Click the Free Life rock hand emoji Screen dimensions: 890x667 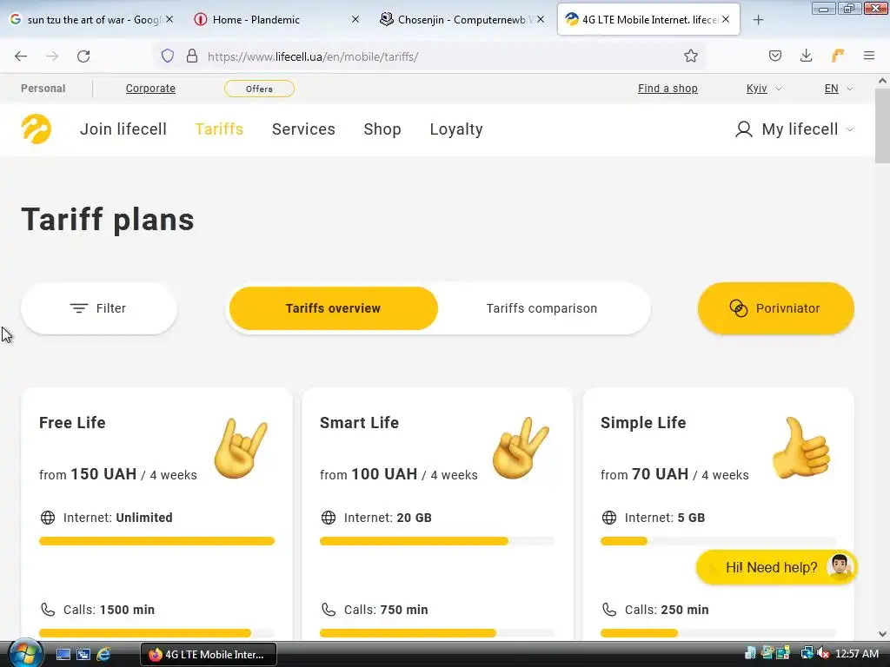(x=241, y=448)
